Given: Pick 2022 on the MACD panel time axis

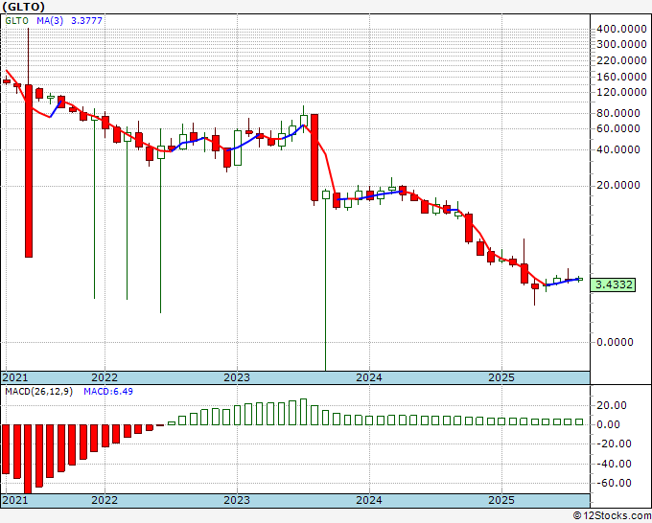Looking at the screenshot, I should pos(105,500).
